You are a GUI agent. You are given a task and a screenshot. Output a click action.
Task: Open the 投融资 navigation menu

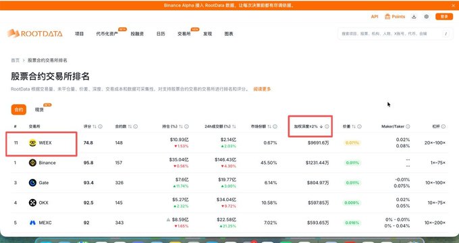click(137, 34)
